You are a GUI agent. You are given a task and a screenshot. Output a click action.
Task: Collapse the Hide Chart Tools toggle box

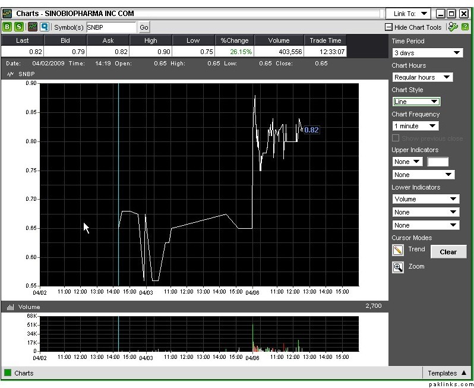click(x=388, y=27)
